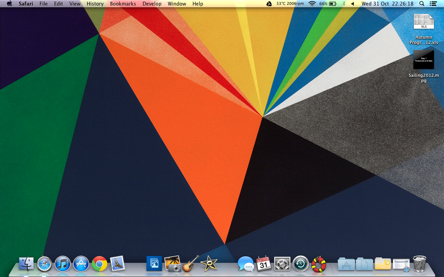Image resolution: width=444 pixels, height=277 pixels.
Task: Open Calendar icon showing 31
Action: tap(264, 263)
